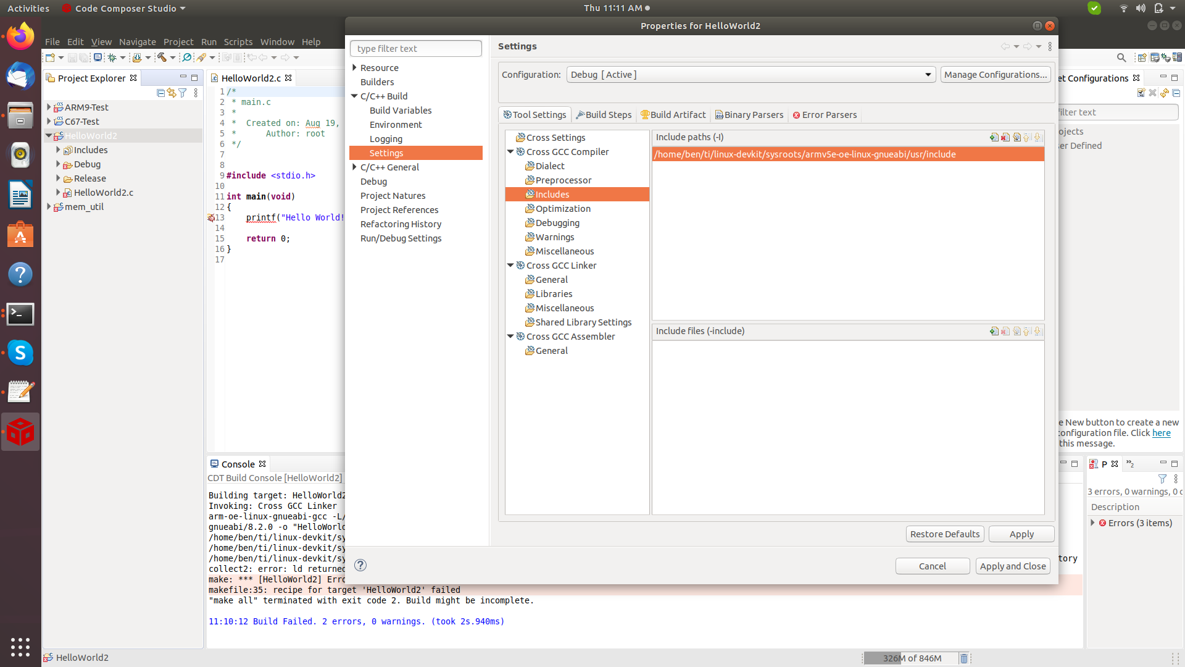Collapse all in Project Explorer
Image resolution: width=1185 pixels, height=667 pixels.
[160, 93]
